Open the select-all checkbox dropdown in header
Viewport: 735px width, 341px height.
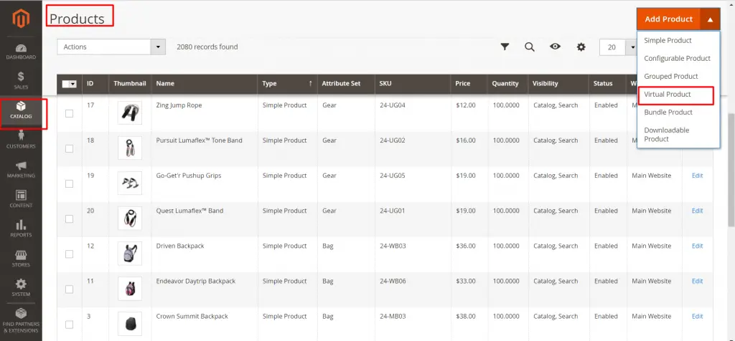click(x=74, y=84)
